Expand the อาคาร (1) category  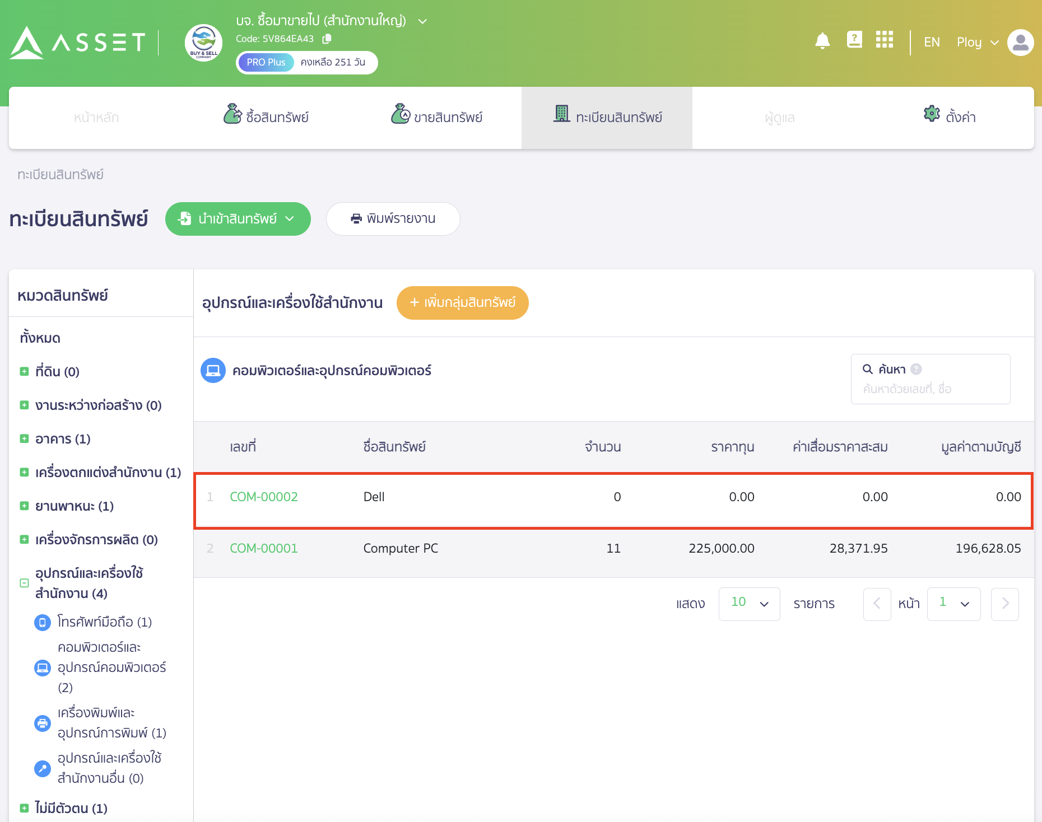[x=24, y=438]
